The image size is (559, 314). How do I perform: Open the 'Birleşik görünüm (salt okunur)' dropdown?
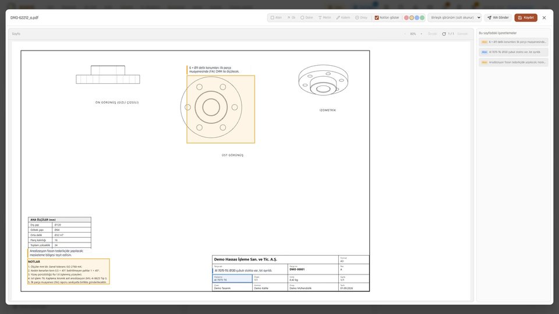(x=455, y=17)
